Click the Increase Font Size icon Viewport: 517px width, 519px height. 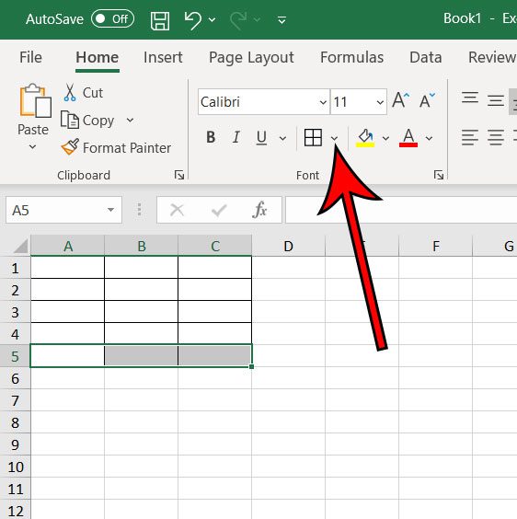[x=400, y=99]
